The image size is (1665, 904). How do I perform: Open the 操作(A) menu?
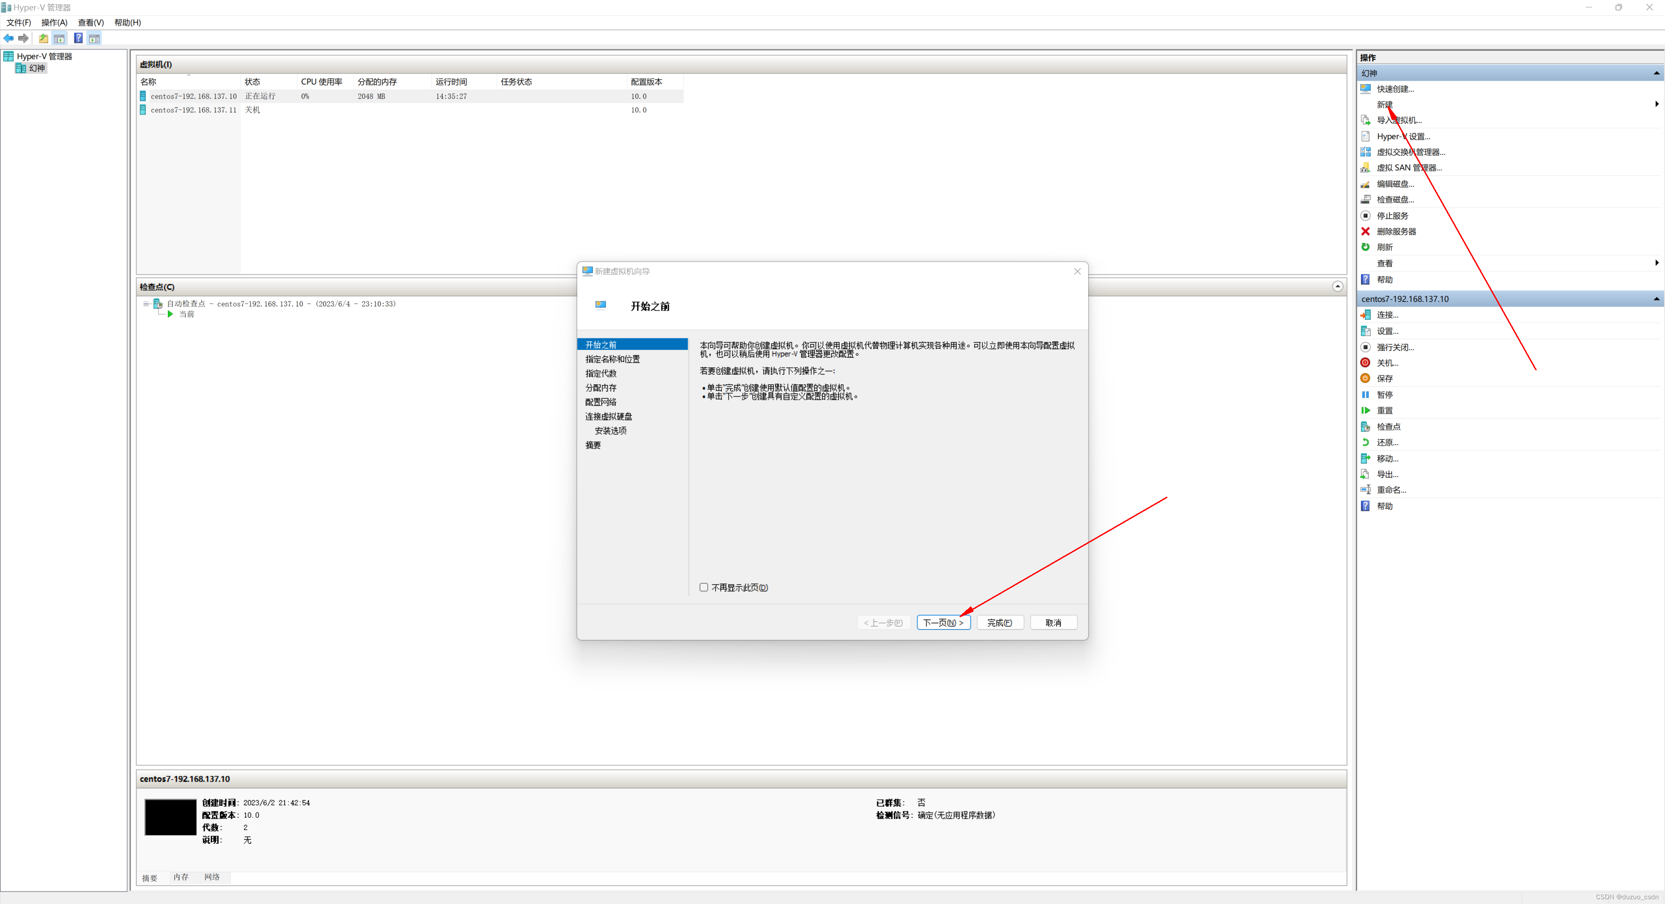pyautogui.click(x=54, y=23)
